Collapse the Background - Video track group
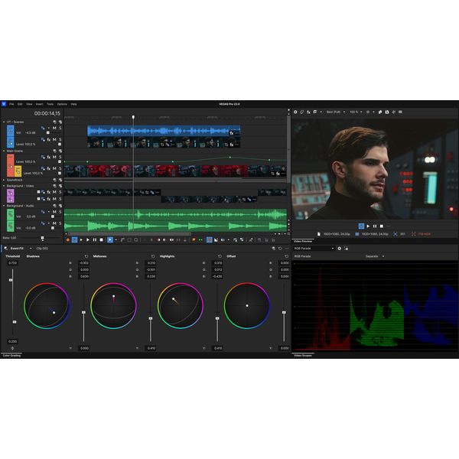This screenshot has height=459, width=459. [4, 186]
